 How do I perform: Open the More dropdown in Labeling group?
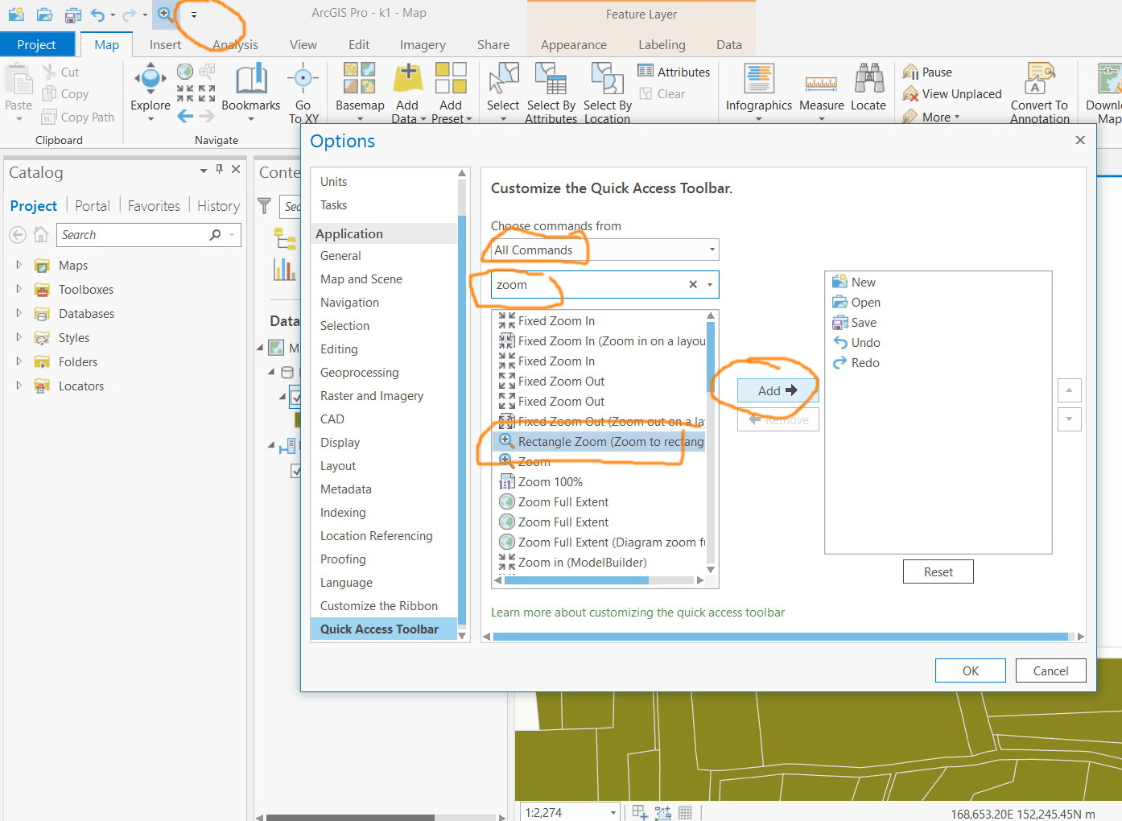click(932, 117)
